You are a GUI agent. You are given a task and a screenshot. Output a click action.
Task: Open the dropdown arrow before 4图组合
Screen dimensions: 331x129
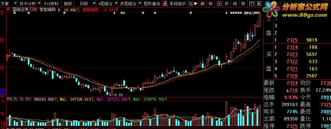coord(94,4)
